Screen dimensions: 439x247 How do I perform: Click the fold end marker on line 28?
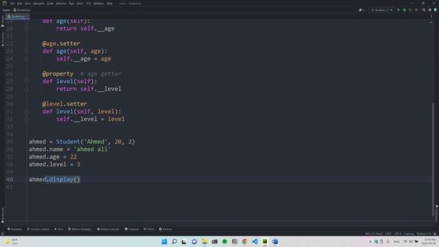27,89
